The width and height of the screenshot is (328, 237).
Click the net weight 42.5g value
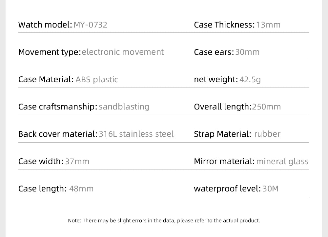(x=250, y=80)
